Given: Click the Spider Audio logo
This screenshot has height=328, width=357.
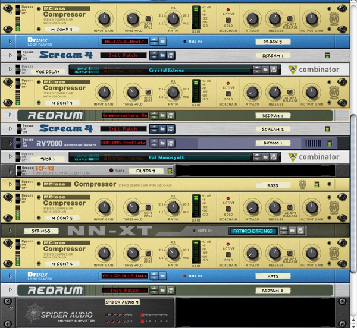Looking at the screenshot, I should click(59, 312).
